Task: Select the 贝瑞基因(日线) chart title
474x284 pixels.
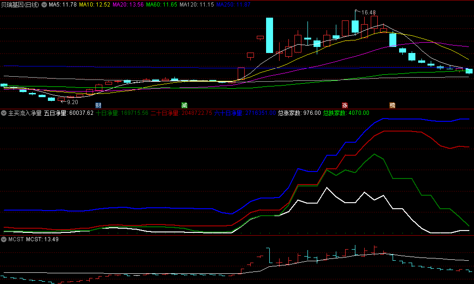Action: tap(20, 5)
